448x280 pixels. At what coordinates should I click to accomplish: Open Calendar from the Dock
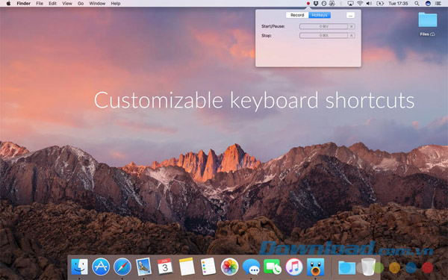click(165, 267)
